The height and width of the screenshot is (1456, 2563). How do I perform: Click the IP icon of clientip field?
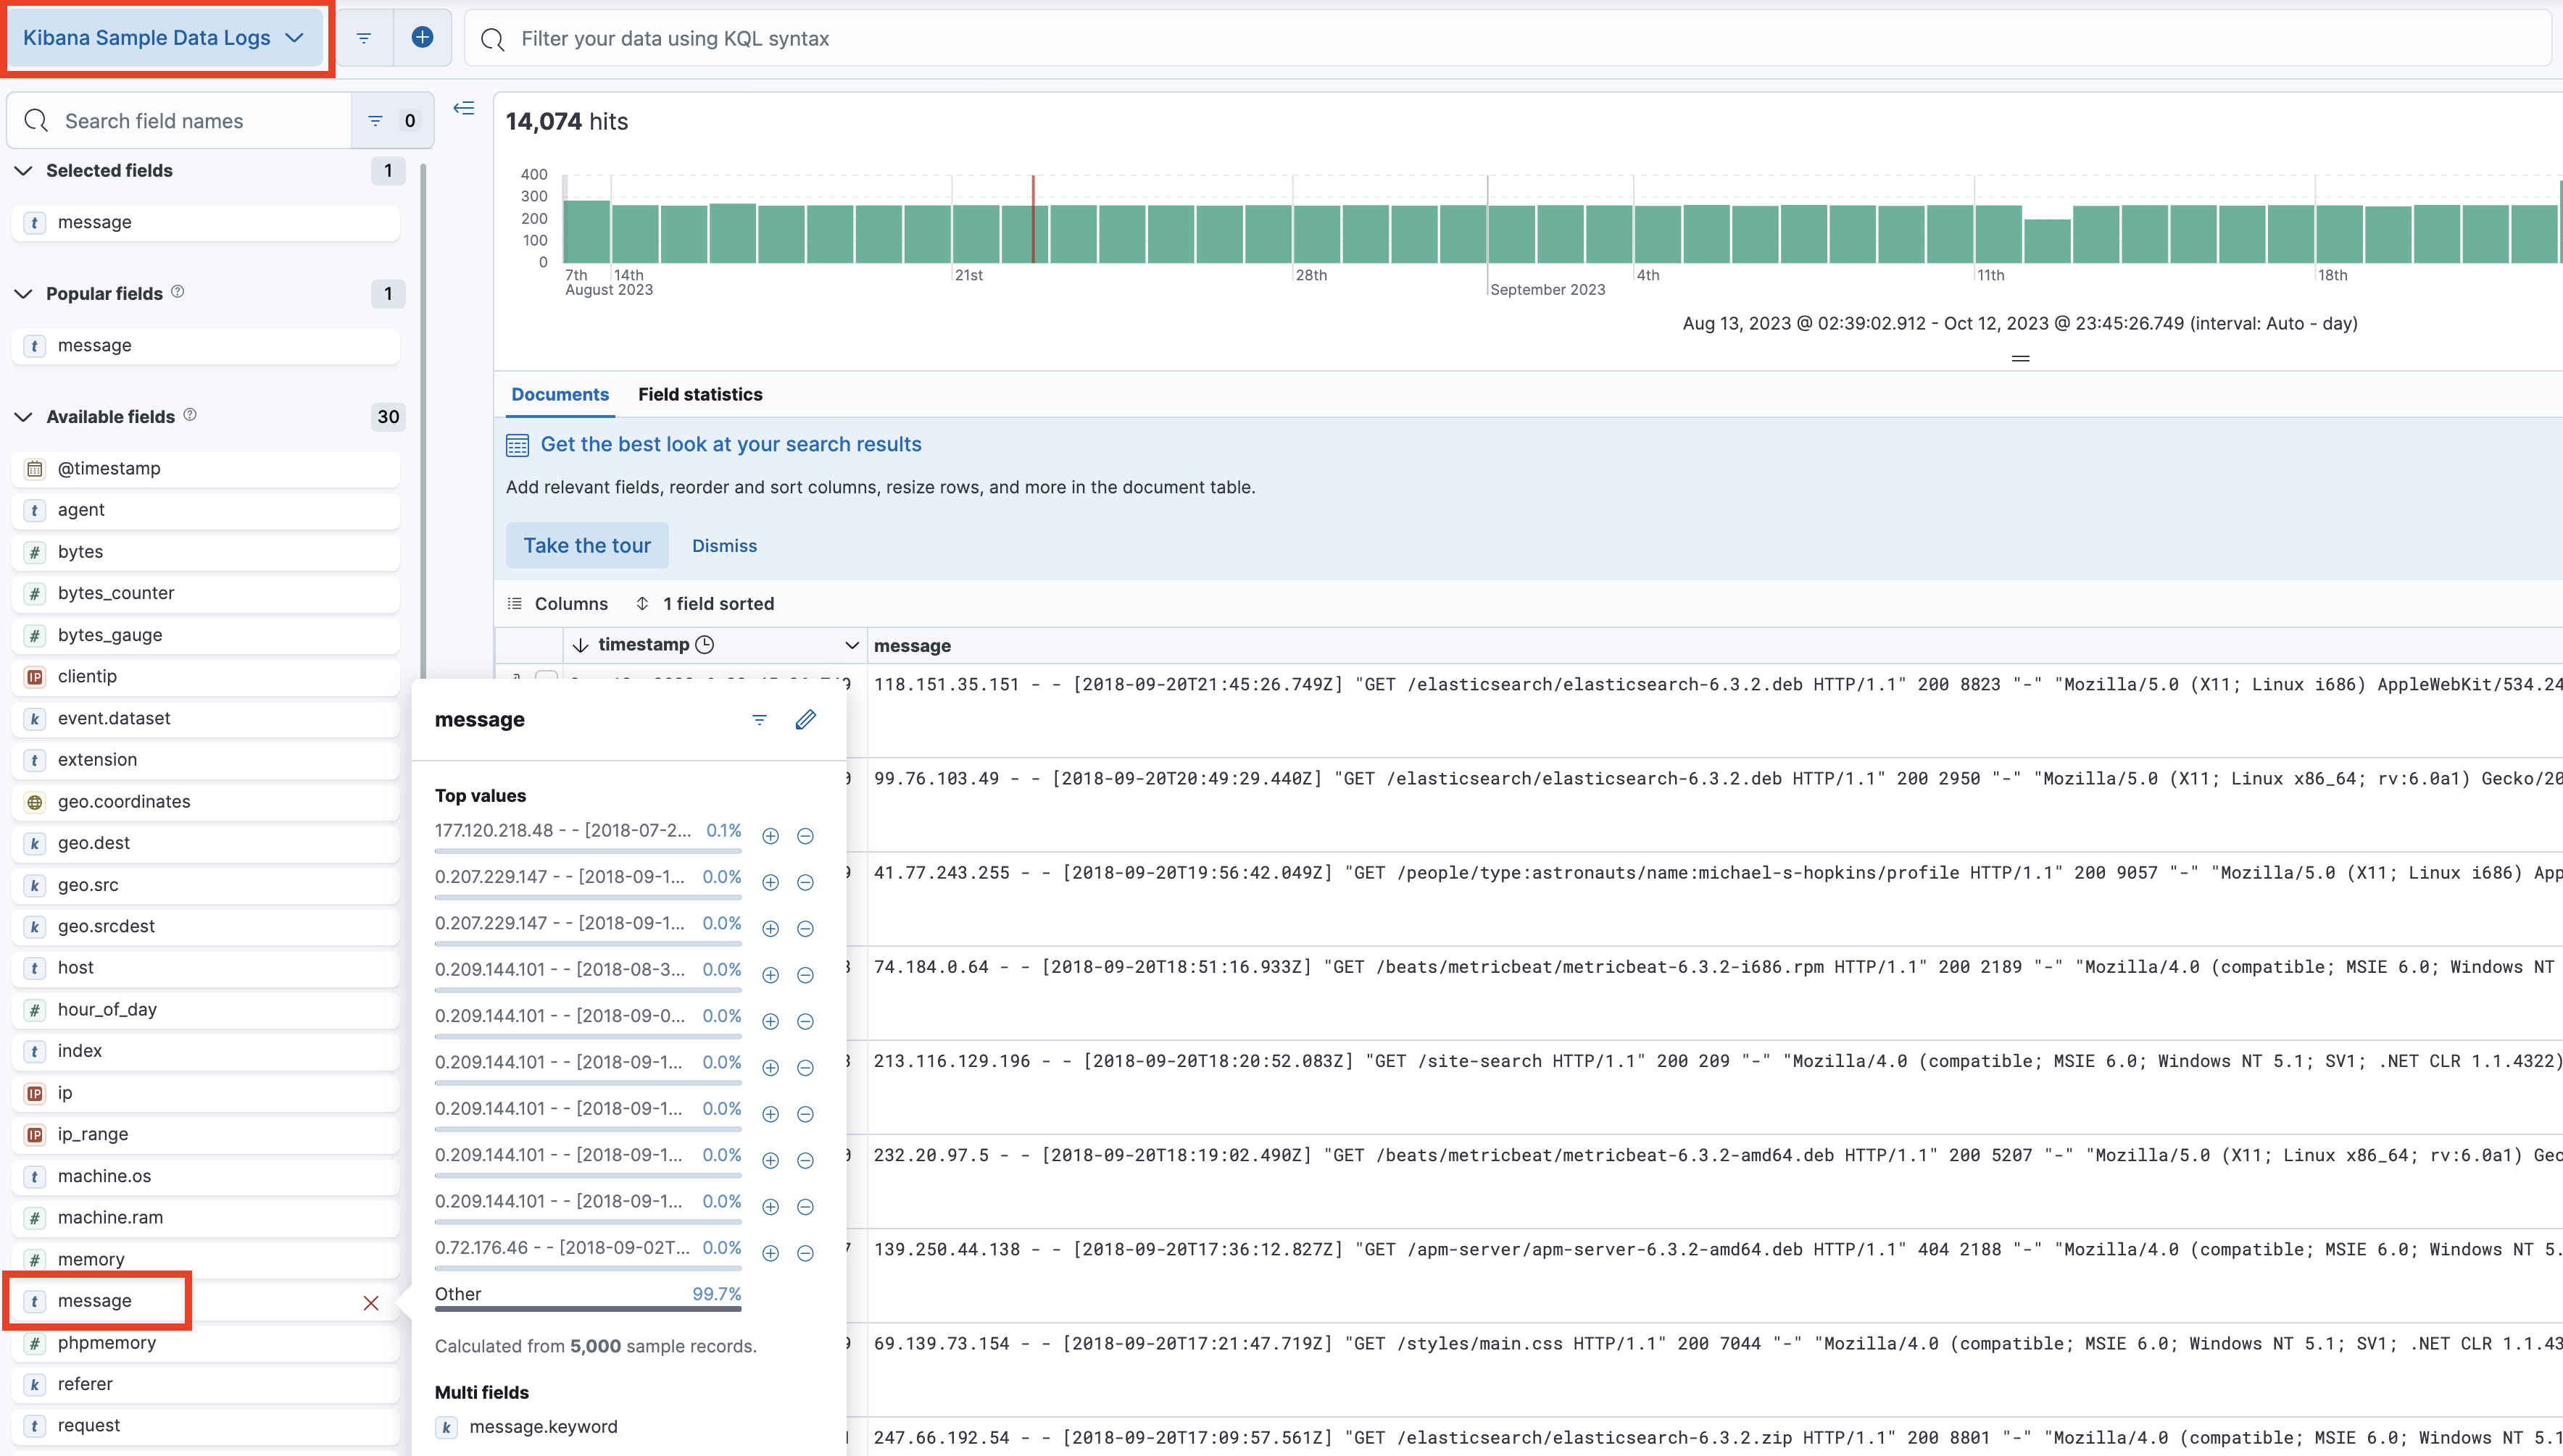click(x=35, y=677)
